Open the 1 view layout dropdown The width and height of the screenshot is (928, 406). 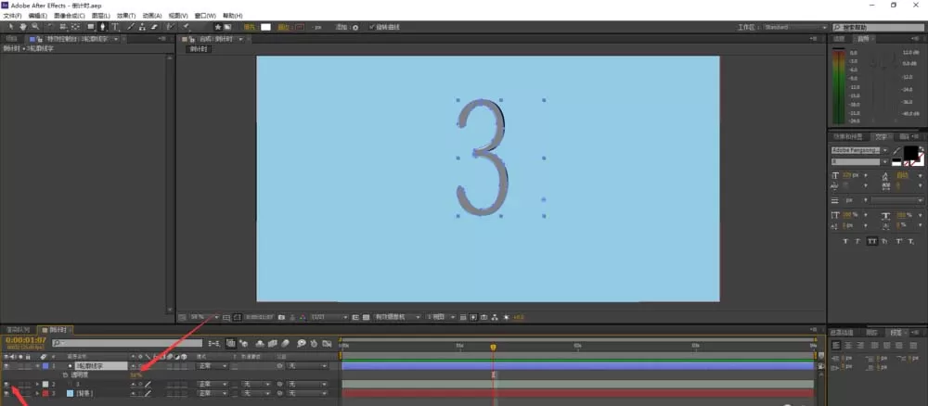(442, 317)
